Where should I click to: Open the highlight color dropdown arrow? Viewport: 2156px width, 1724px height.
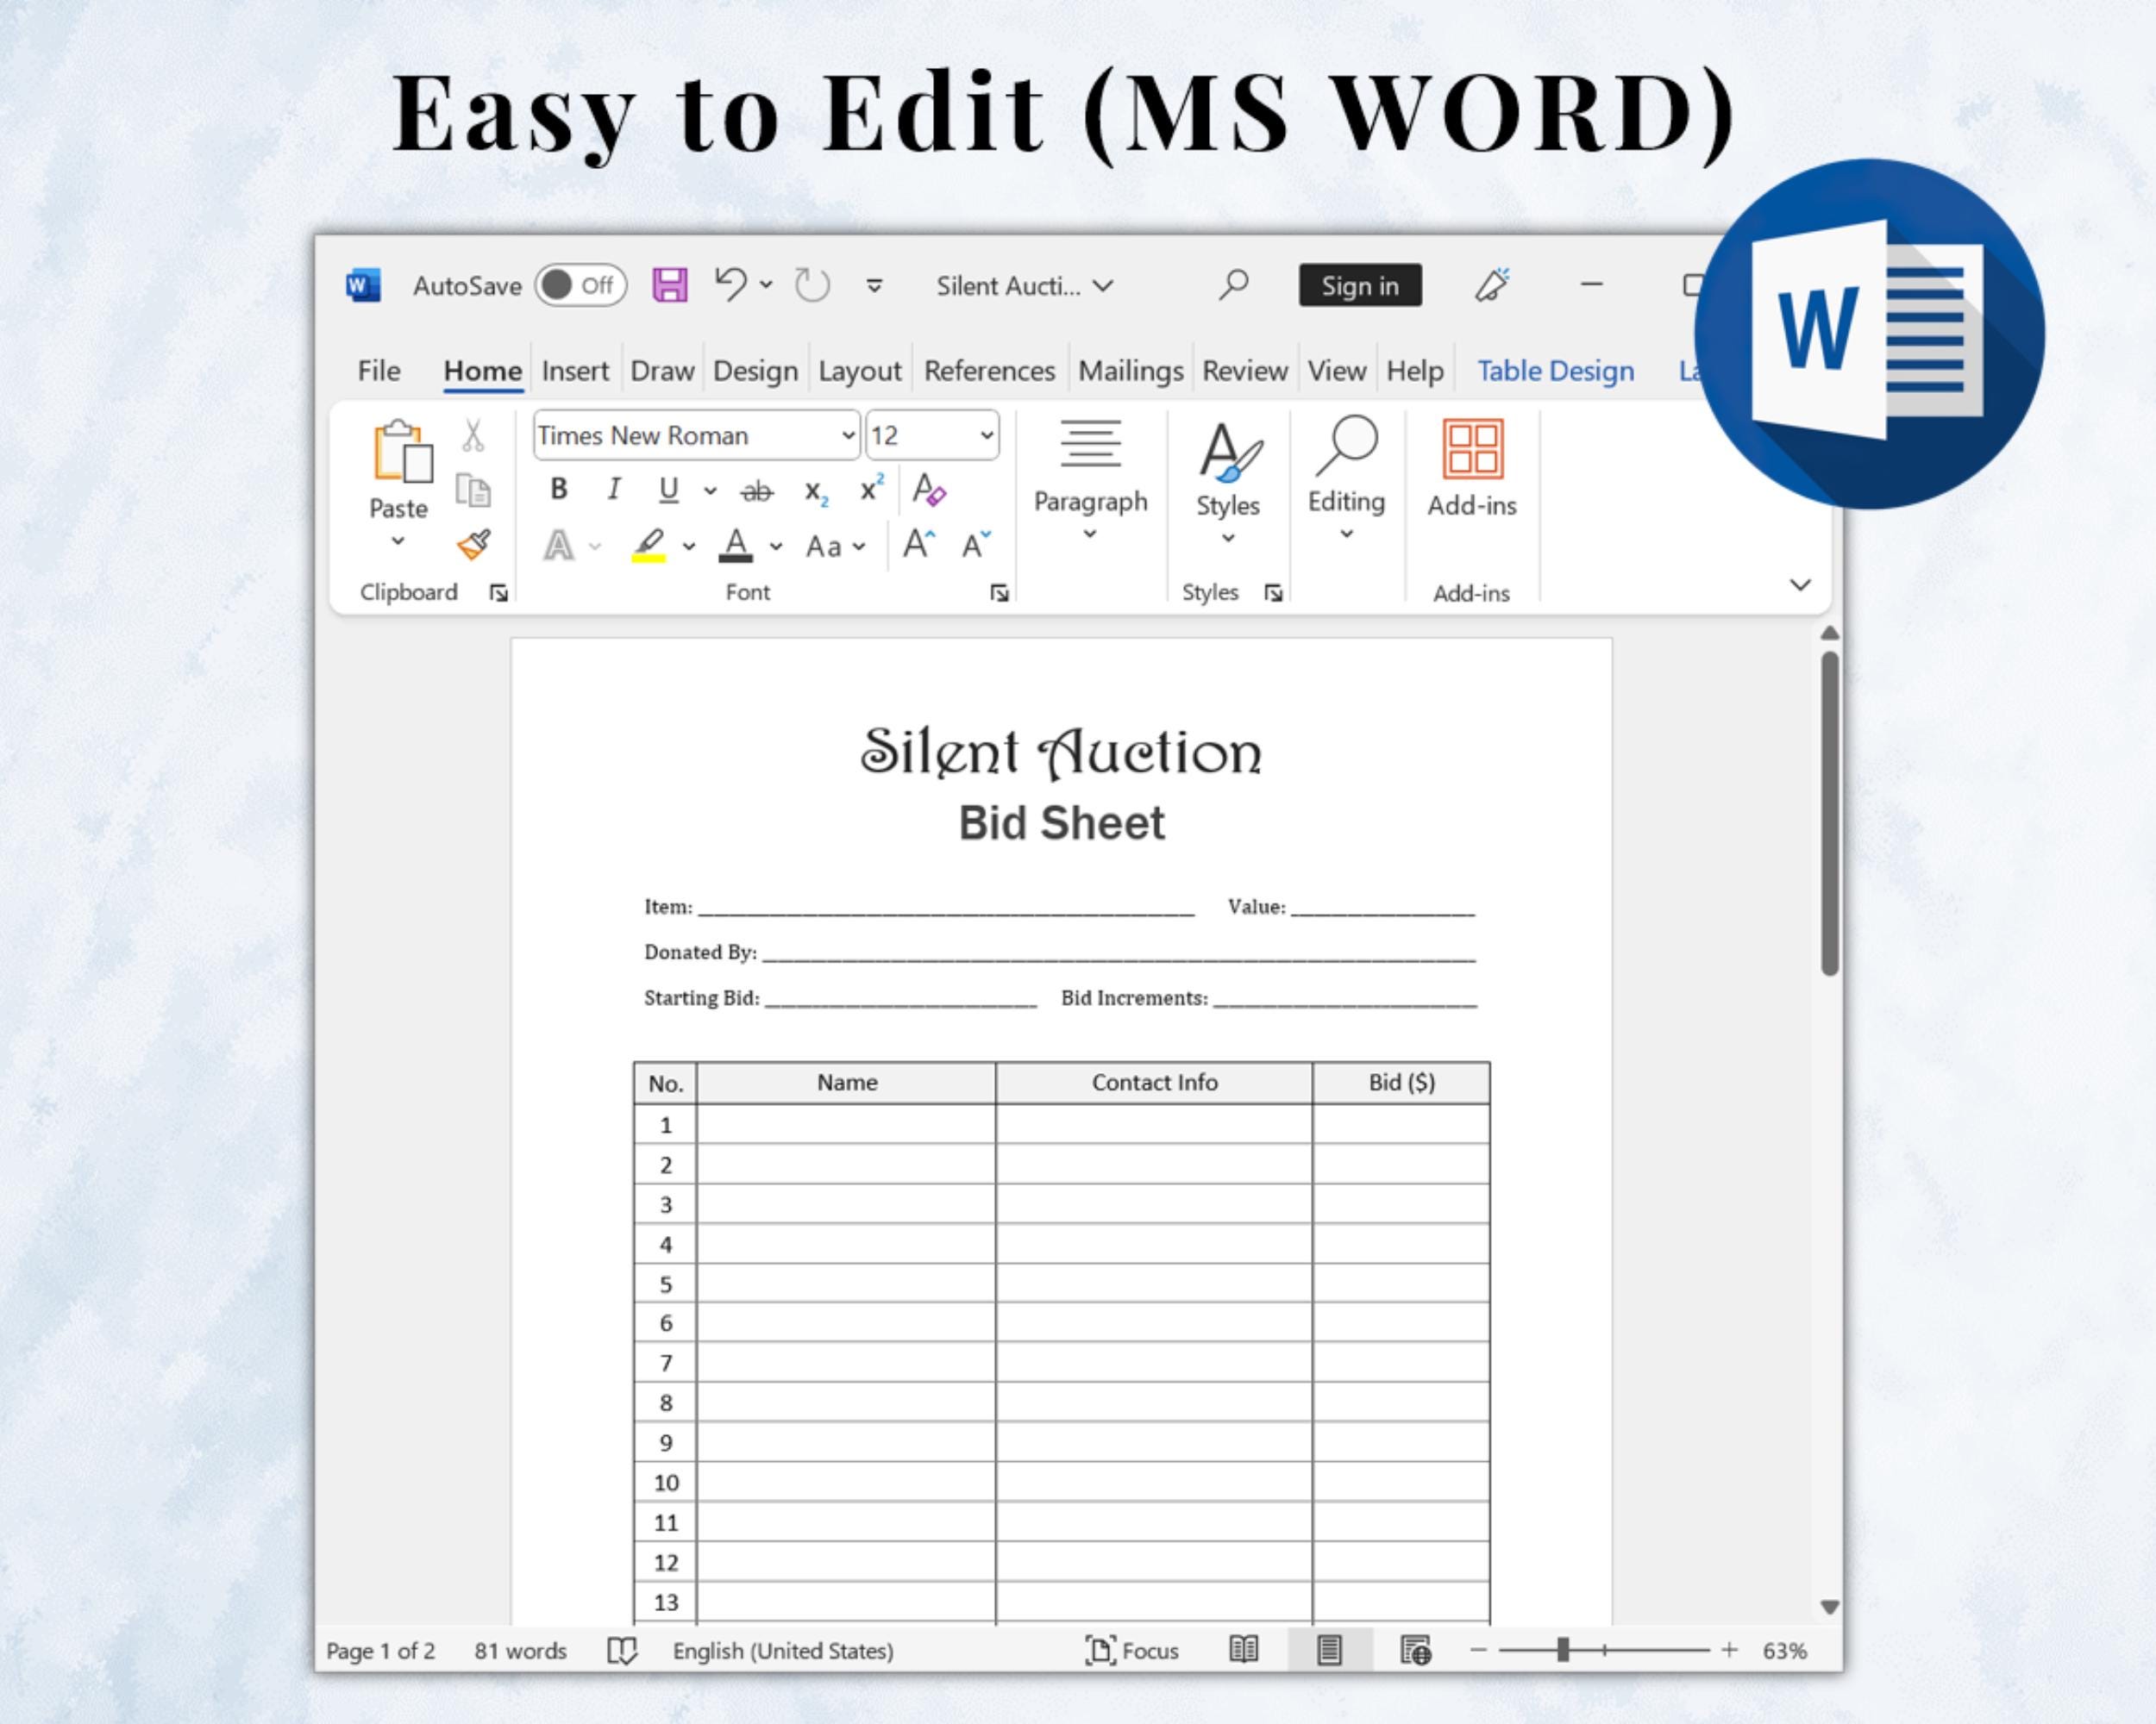click(689, 547)
